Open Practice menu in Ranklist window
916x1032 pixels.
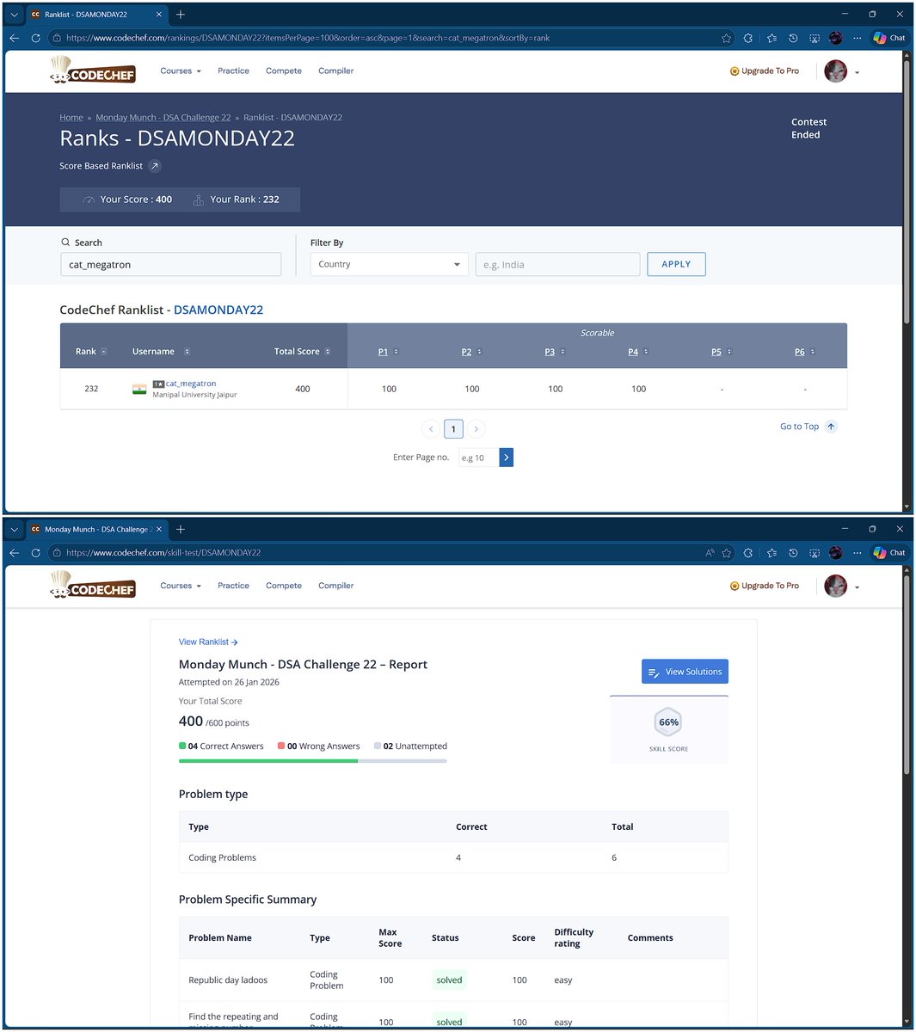[233, 71]
